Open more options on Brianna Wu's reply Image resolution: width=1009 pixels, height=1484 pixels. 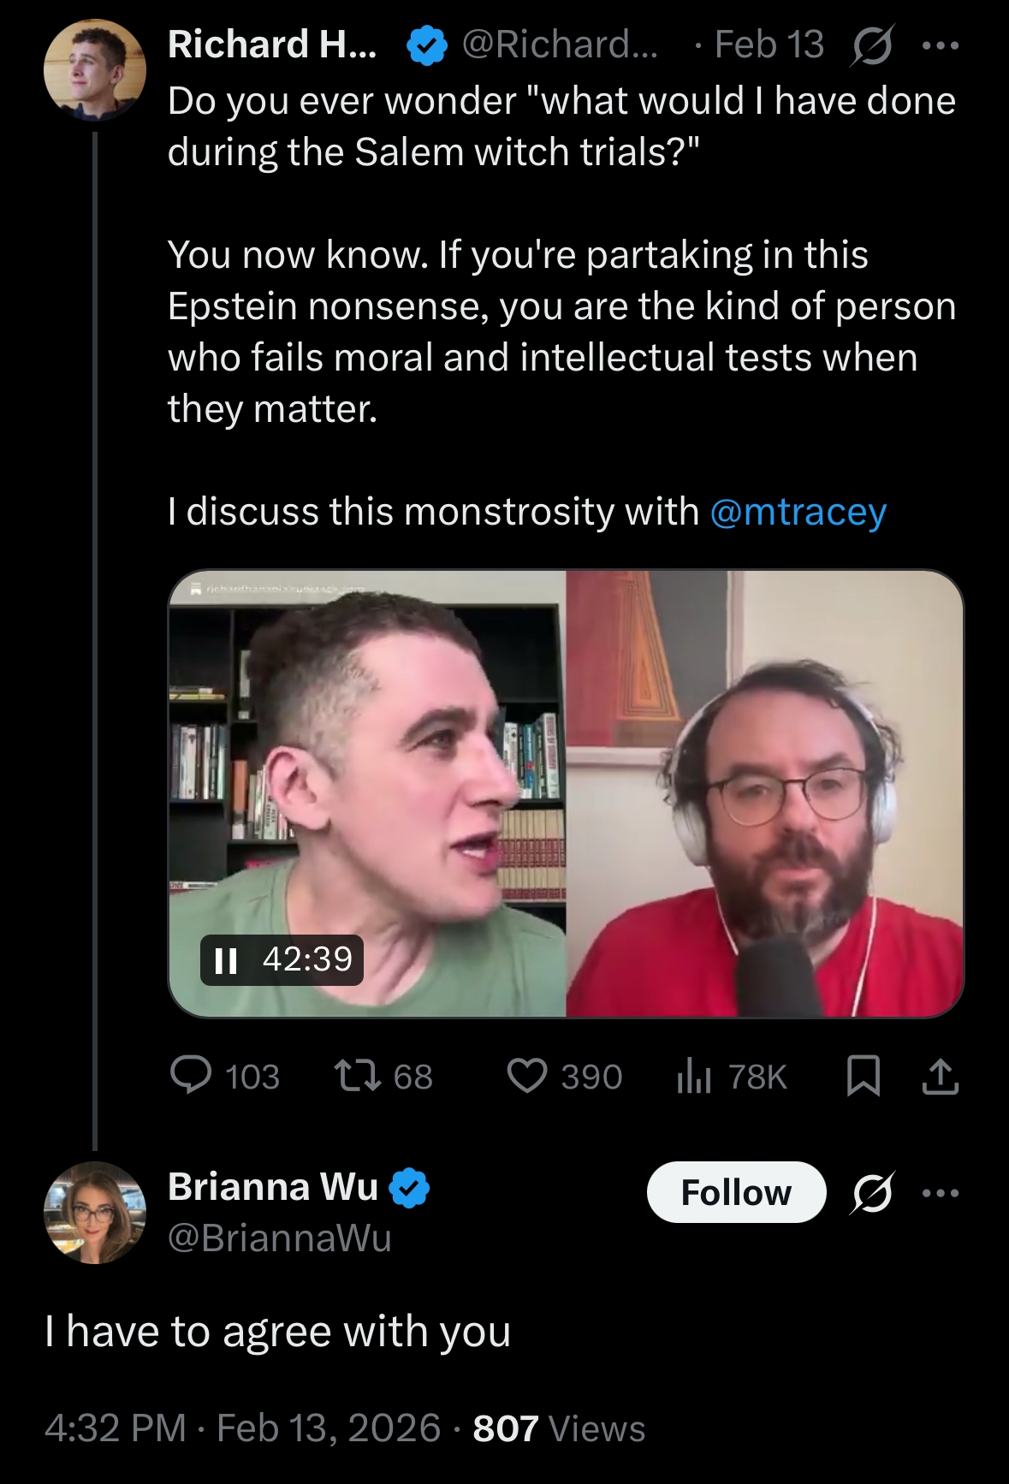click(941, 1192)
